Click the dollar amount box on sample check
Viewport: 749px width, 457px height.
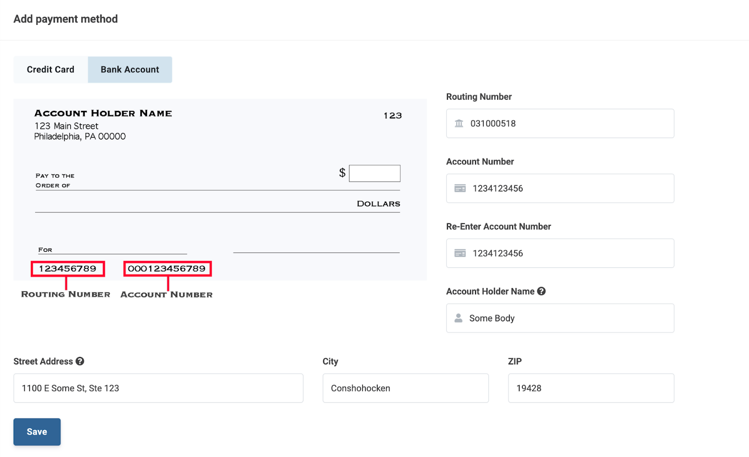(x=374, y=173)
